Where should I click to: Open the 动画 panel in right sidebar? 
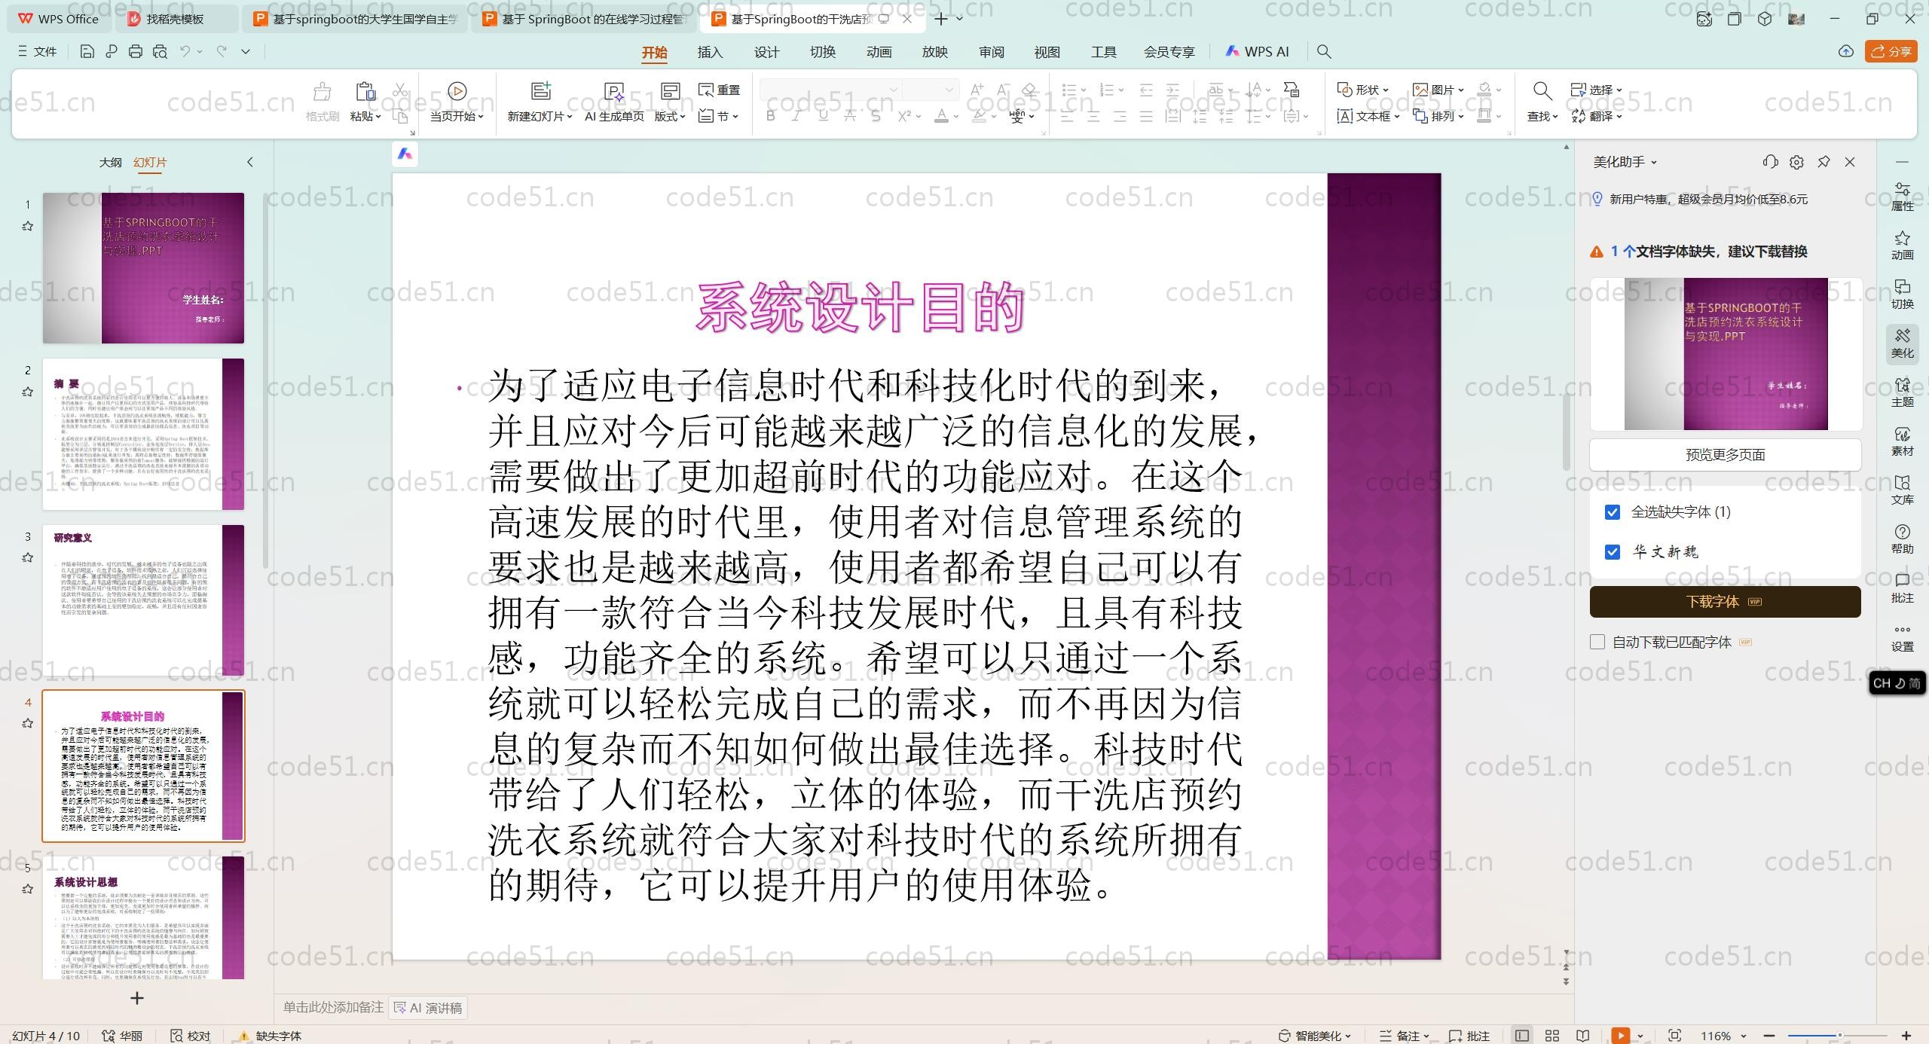[x=1902, y=245]
